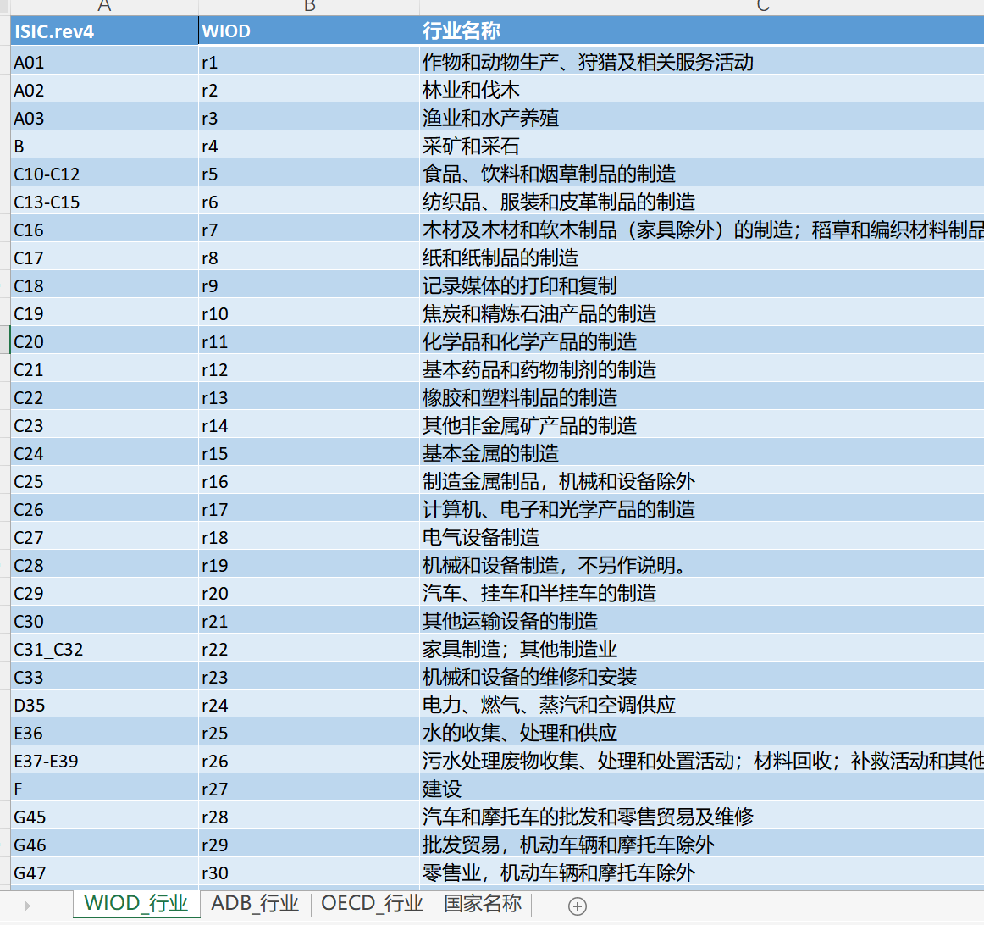Select column C header
The width and height of the screenshot is (984, 925).
point(702,7)
